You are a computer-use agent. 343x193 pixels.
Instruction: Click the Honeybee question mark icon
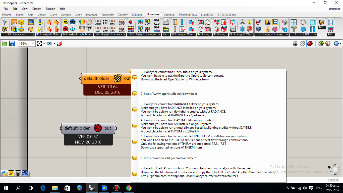point(5,22)
